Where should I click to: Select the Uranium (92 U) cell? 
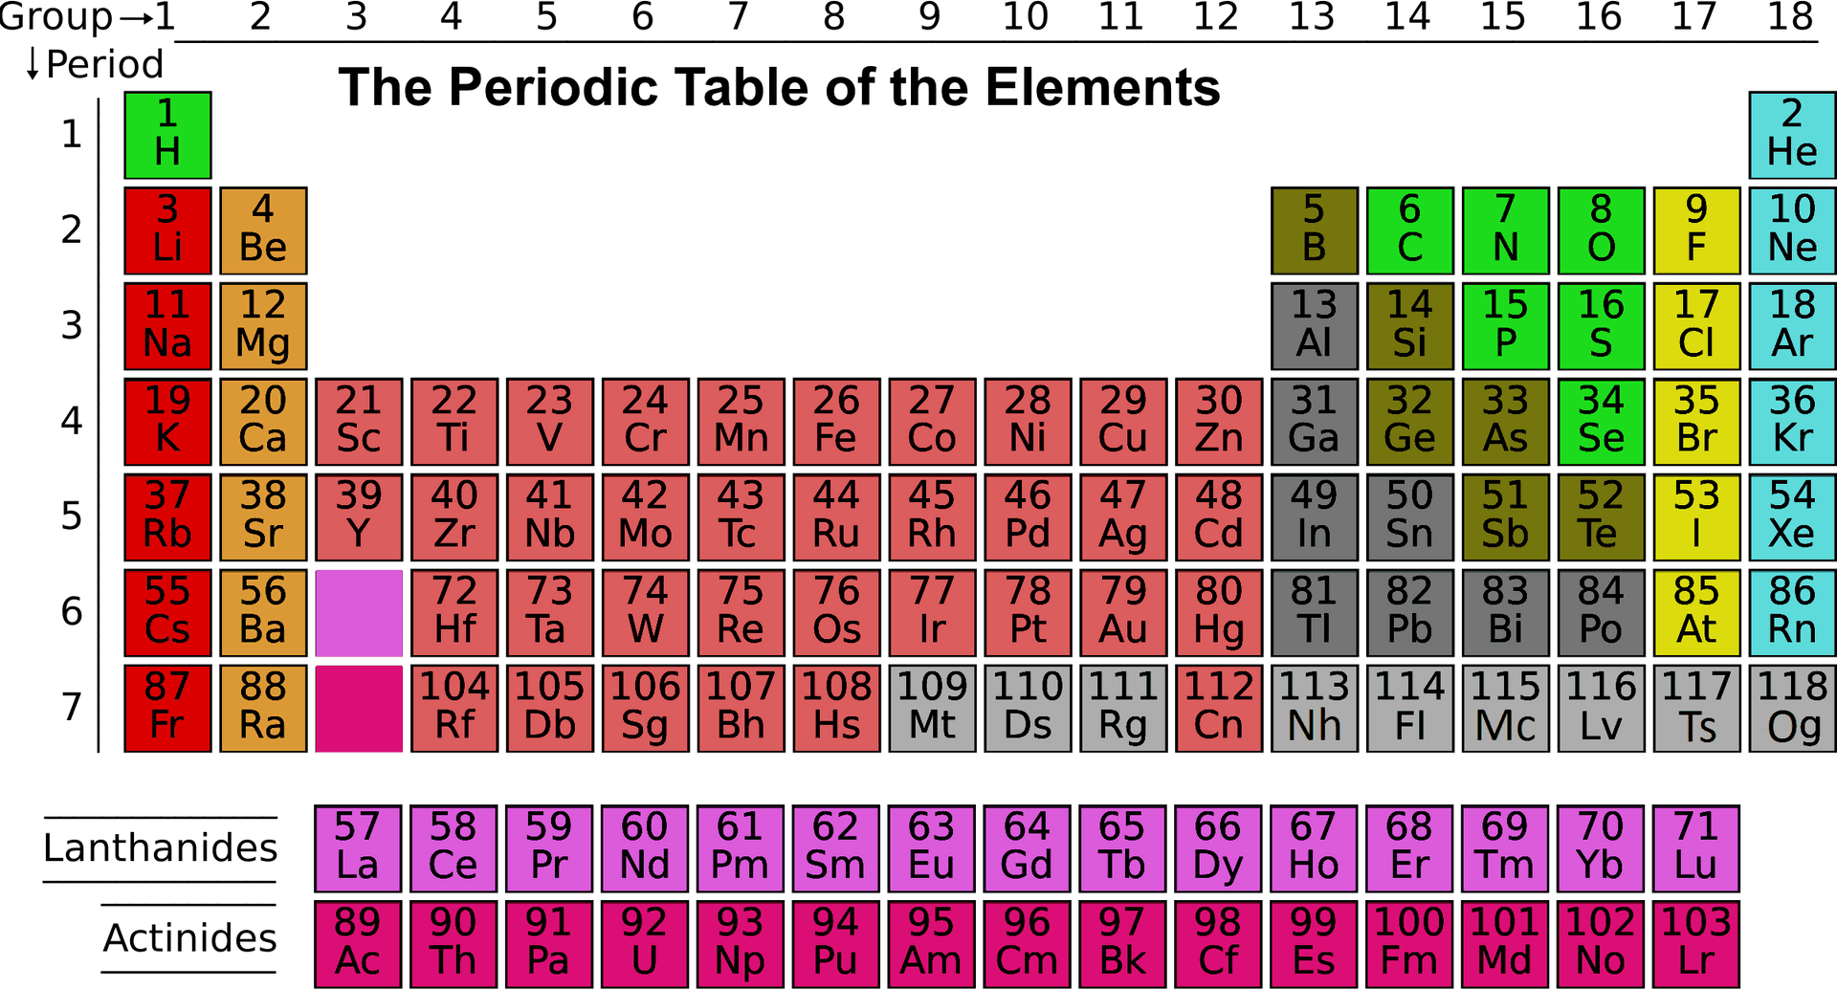coord(645,944)
